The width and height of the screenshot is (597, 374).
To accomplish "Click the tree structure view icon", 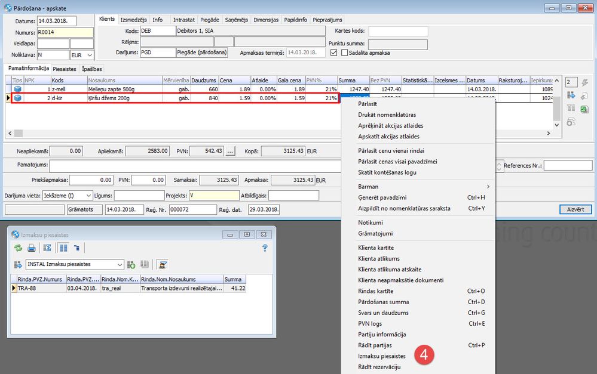I will pyautogui.click(x=76, y=248).
